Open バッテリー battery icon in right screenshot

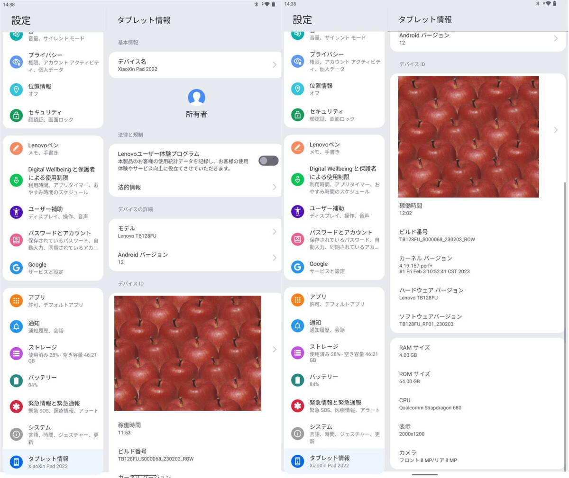click(297, 380)
